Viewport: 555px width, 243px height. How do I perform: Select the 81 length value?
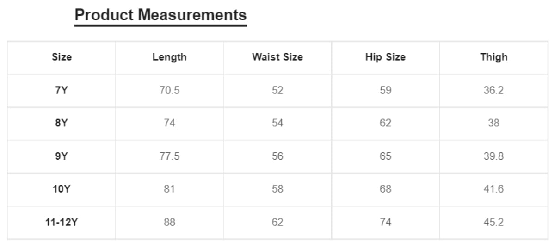click(169, 189)
